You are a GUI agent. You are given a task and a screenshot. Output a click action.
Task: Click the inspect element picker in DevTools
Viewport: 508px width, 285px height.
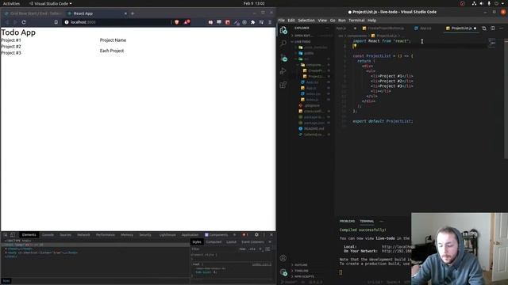6,235
